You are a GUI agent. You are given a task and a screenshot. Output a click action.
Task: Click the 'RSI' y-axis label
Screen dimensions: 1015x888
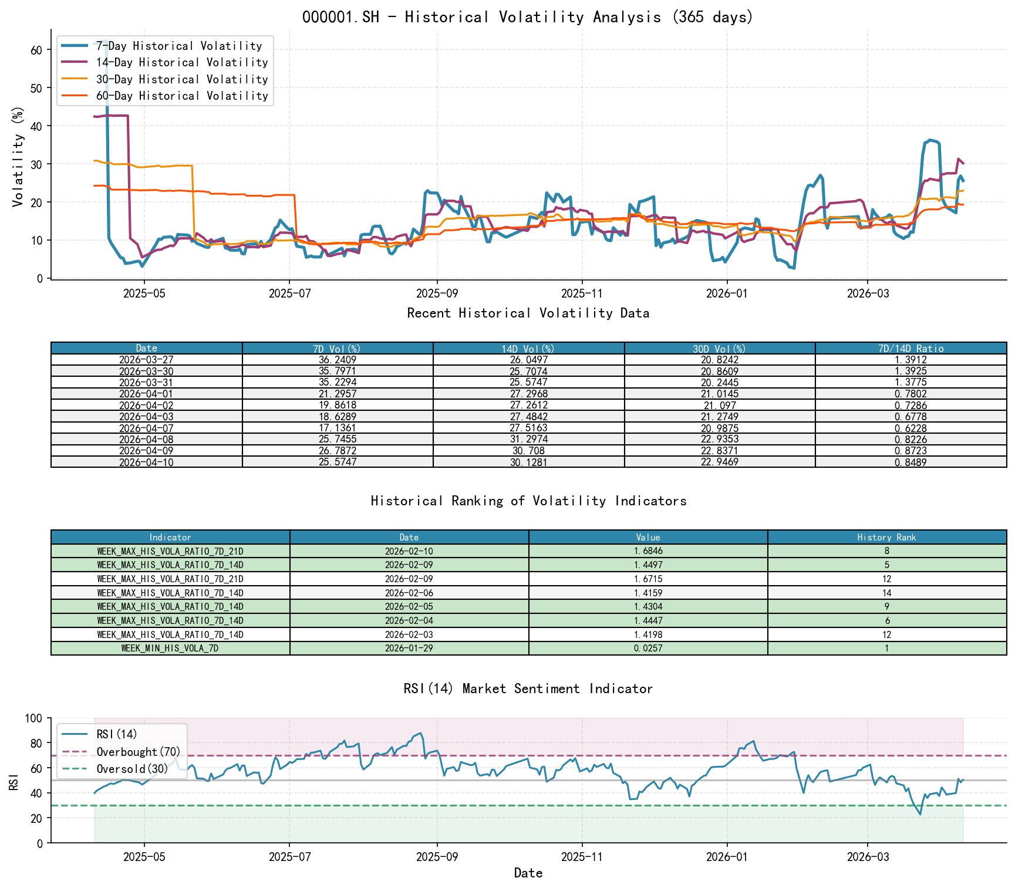[15, 782]
